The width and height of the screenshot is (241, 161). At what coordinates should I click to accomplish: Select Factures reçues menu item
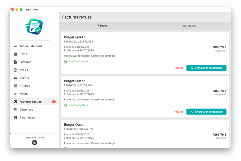click(x=35, y=102)
